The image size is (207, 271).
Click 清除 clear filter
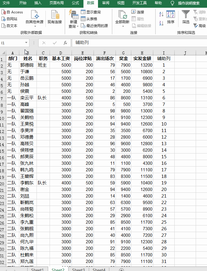200,12
